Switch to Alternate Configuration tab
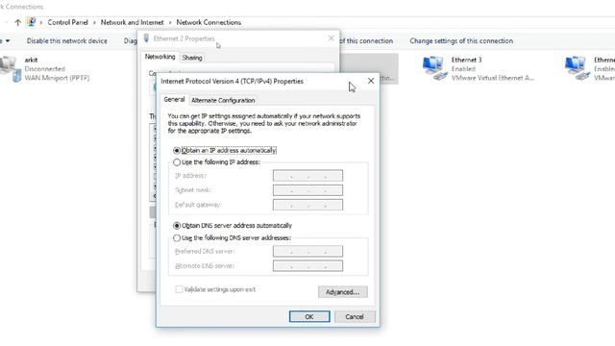The width and height of the screenshot is (615, 346). click(223, 100)
